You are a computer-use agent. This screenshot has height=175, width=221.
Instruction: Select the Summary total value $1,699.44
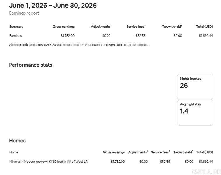pyautogui.click(x=206, y=36)
